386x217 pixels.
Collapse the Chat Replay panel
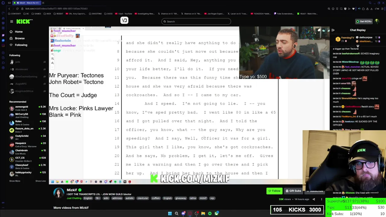[333, 30]
